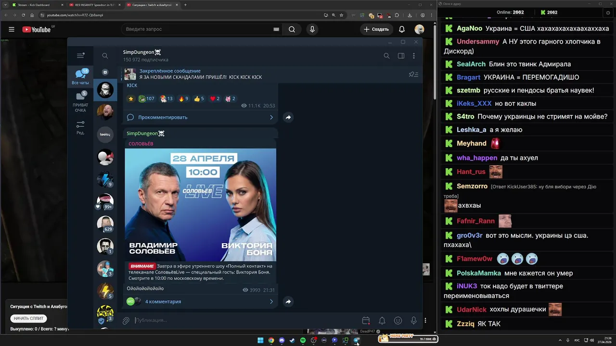Start YouTube voice search
Screen dimensions: 616x346
tap(312, 29)
